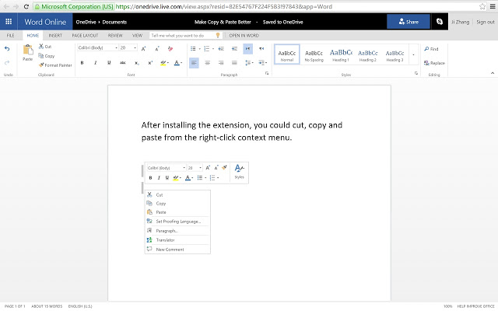Expand the Styles gallery more arrow
The height and width of the screenshot is (311, 498).
413,54
